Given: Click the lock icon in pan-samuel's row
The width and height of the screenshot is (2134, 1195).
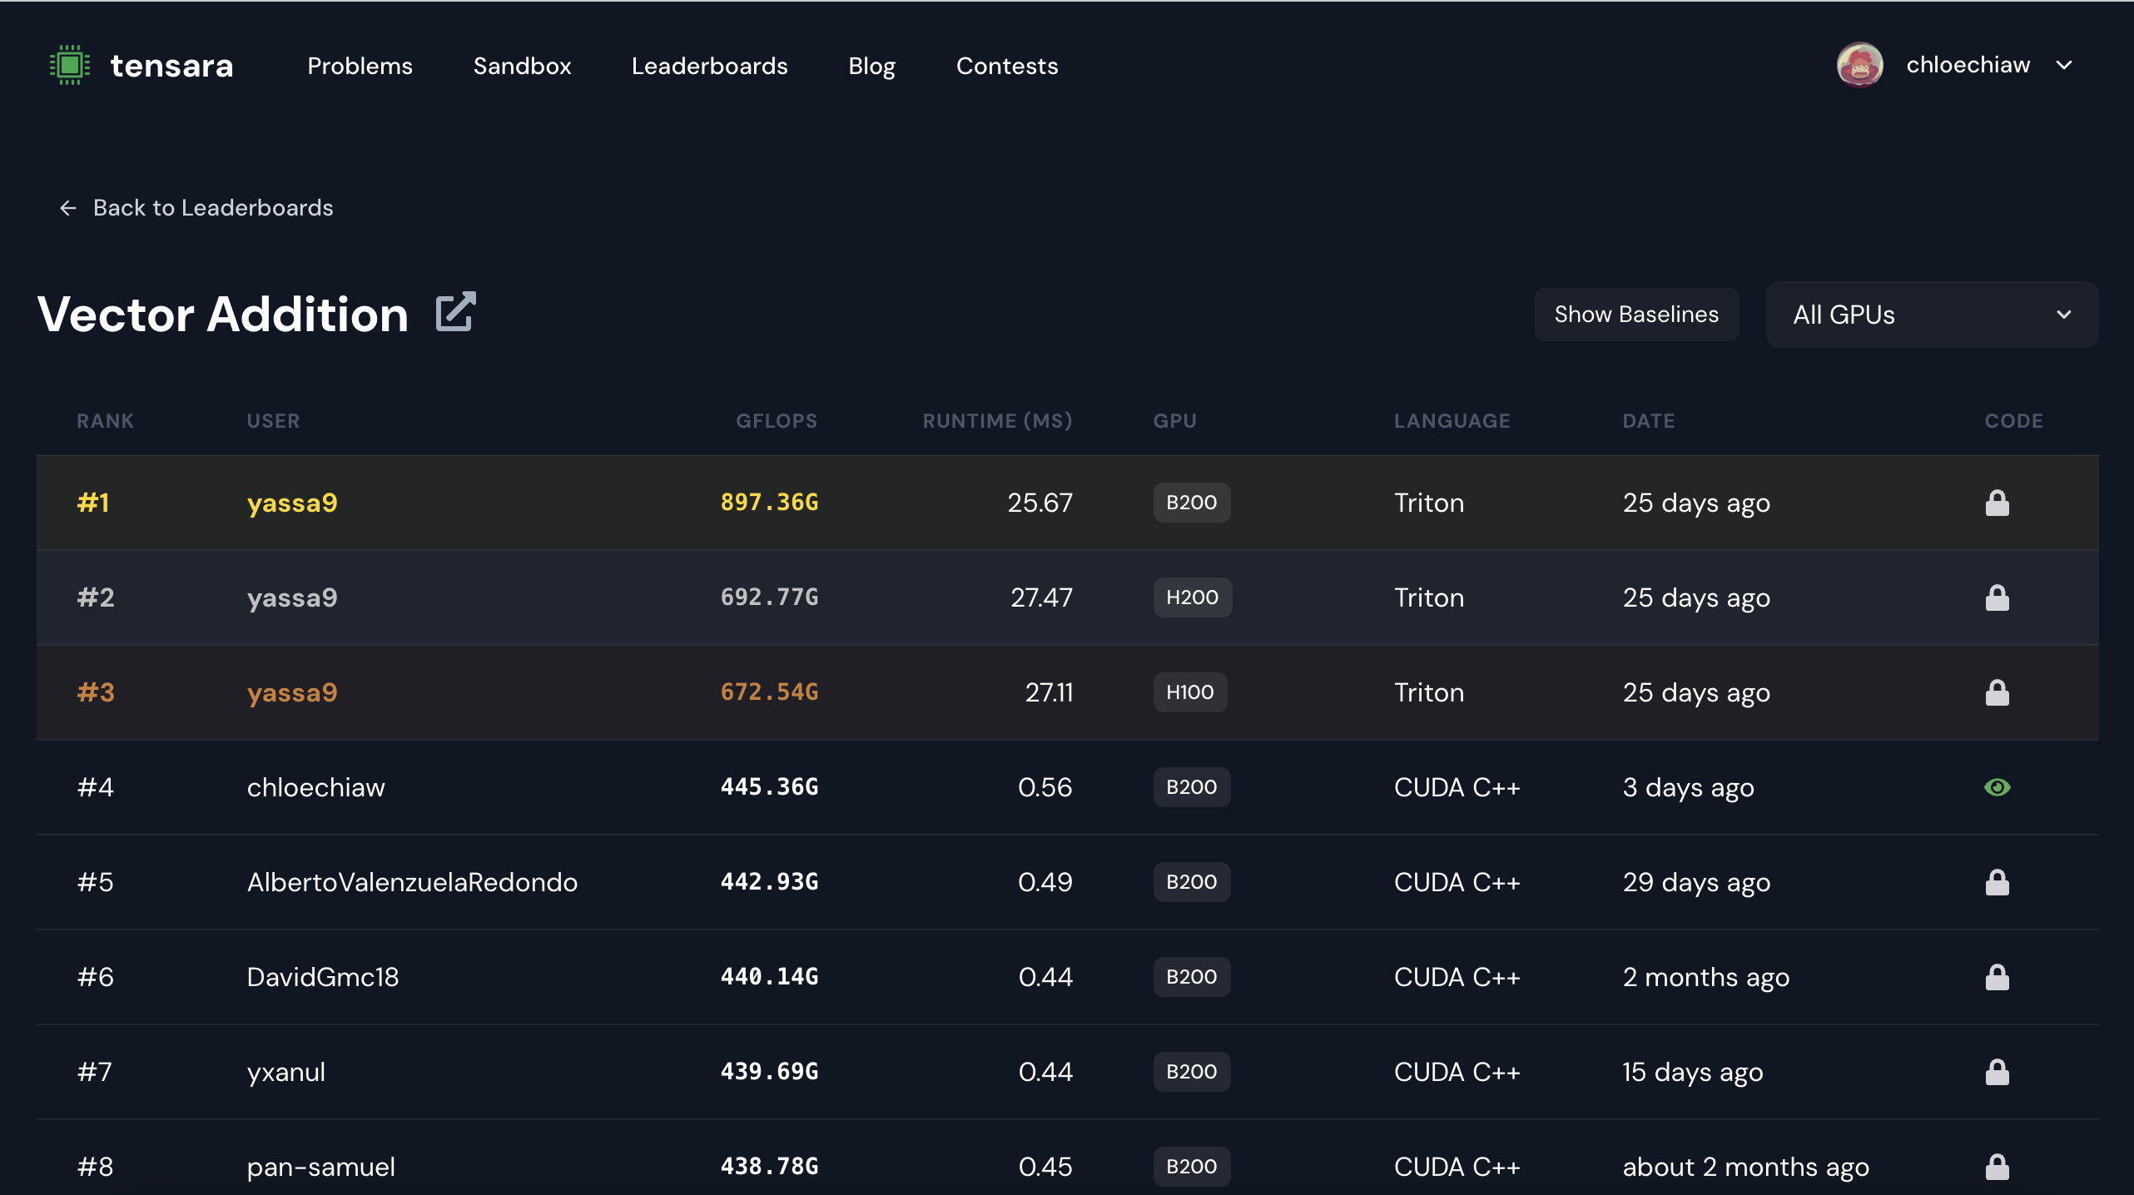Looking at the screenshot, I should [1997, 1167].
